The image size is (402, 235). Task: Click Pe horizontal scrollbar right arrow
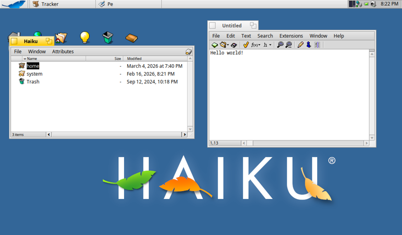366,143
